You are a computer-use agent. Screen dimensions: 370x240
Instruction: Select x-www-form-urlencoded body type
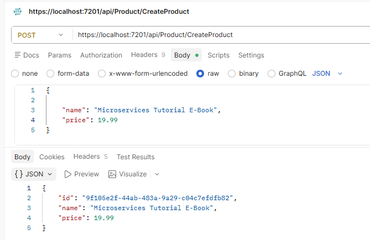coord(143,74)
